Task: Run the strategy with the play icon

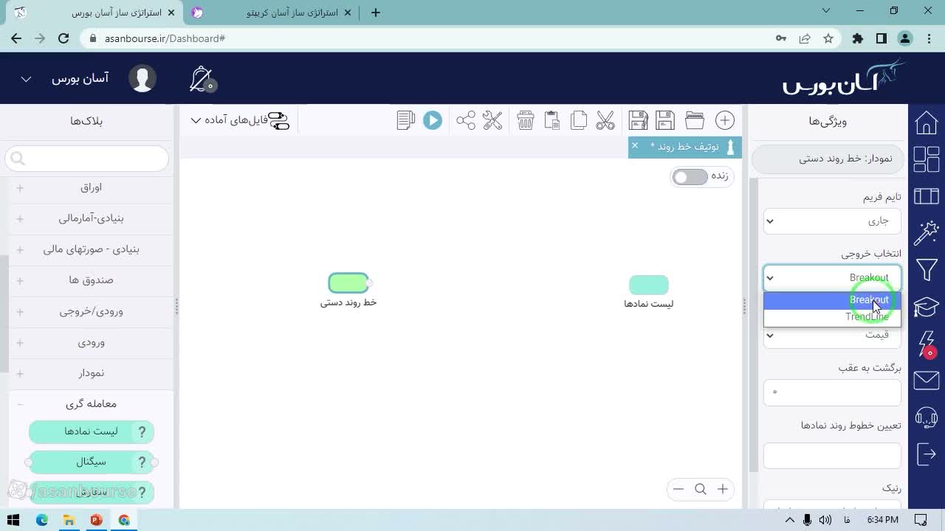Action: [433, 120]
